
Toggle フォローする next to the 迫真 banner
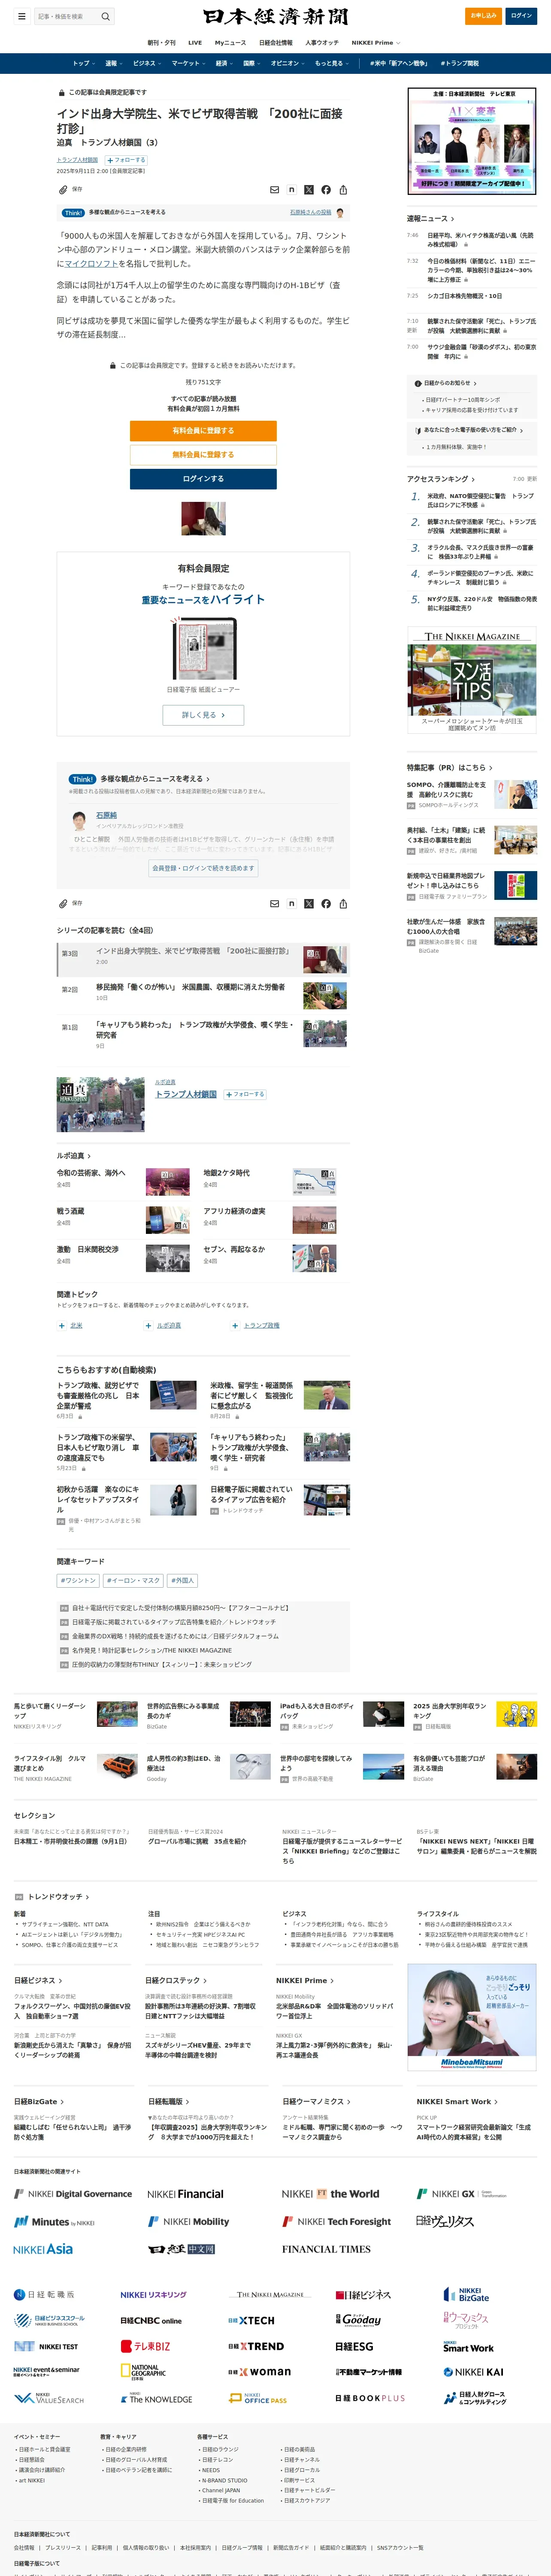[x=245, y=1095]
